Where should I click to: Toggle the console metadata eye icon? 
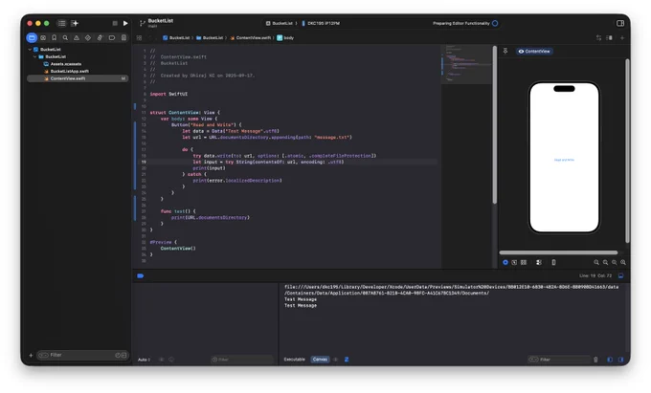point(335,360)
